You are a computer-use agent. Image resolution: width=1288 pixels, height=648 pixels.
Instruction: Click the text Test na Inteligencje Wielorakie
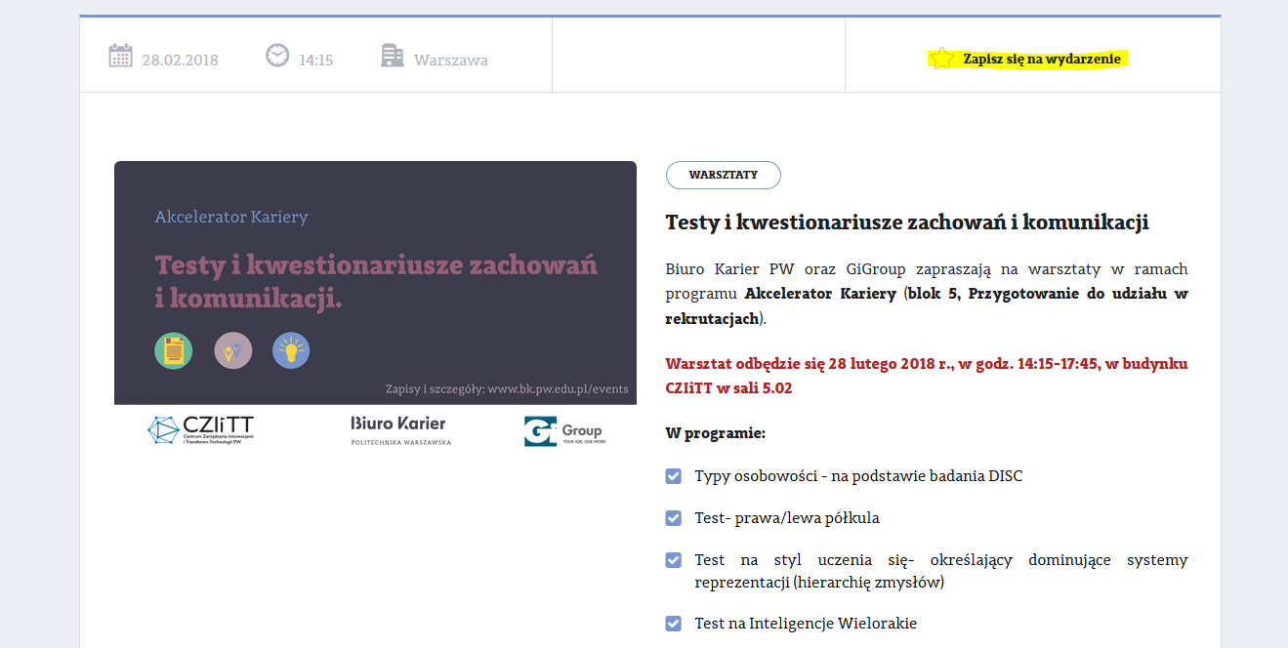(x=806, y=624)
